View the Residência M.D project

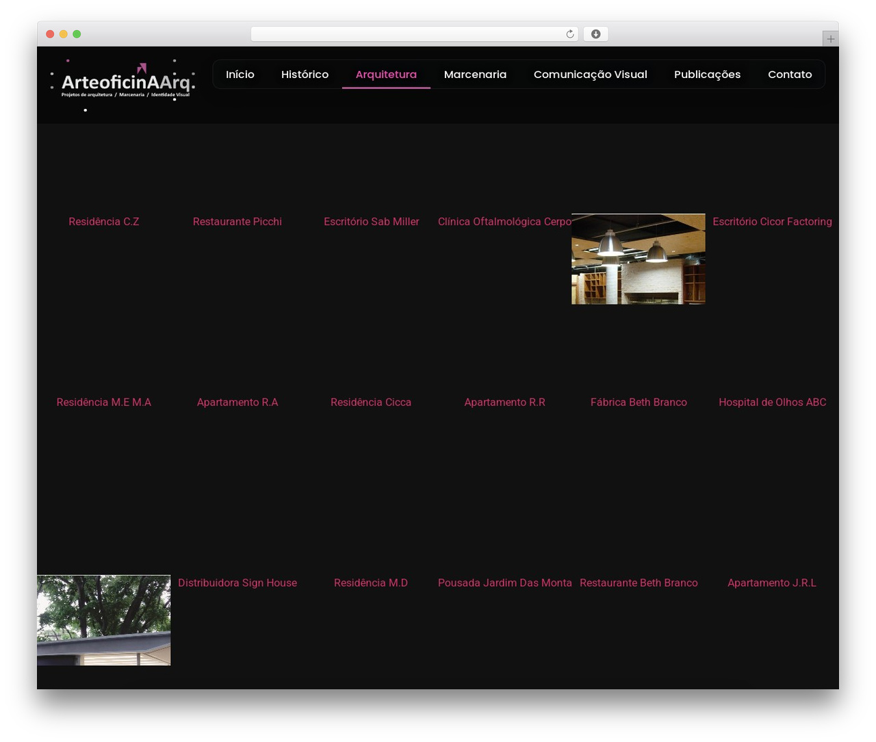click(x=371, y=583)
